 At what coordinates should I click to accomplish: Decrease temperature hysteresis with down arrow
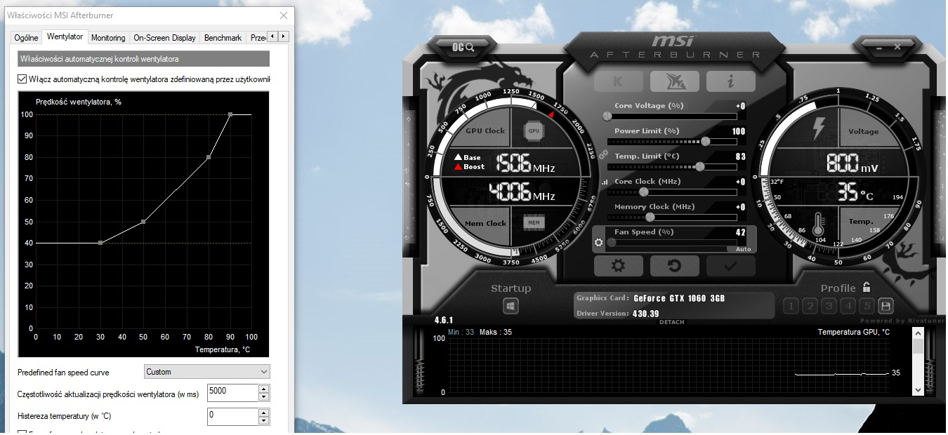pos(264,421)
